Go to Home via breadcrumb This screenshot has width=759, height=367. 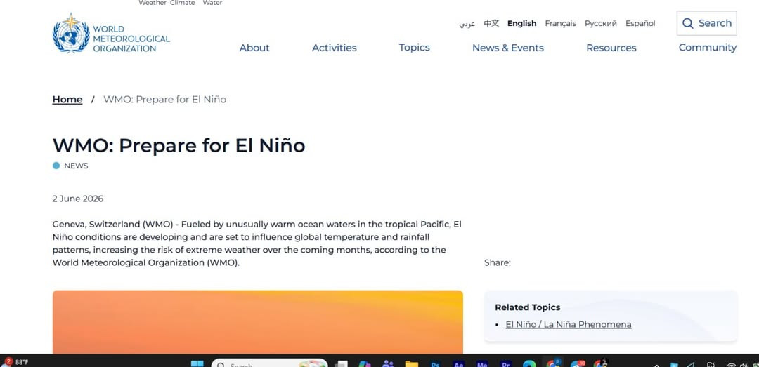[67, 99]
